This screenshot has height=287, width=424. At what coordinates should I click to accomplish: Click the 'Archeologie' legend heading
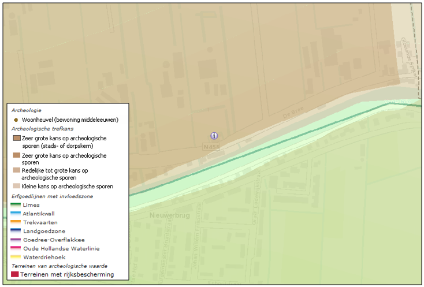26,110
